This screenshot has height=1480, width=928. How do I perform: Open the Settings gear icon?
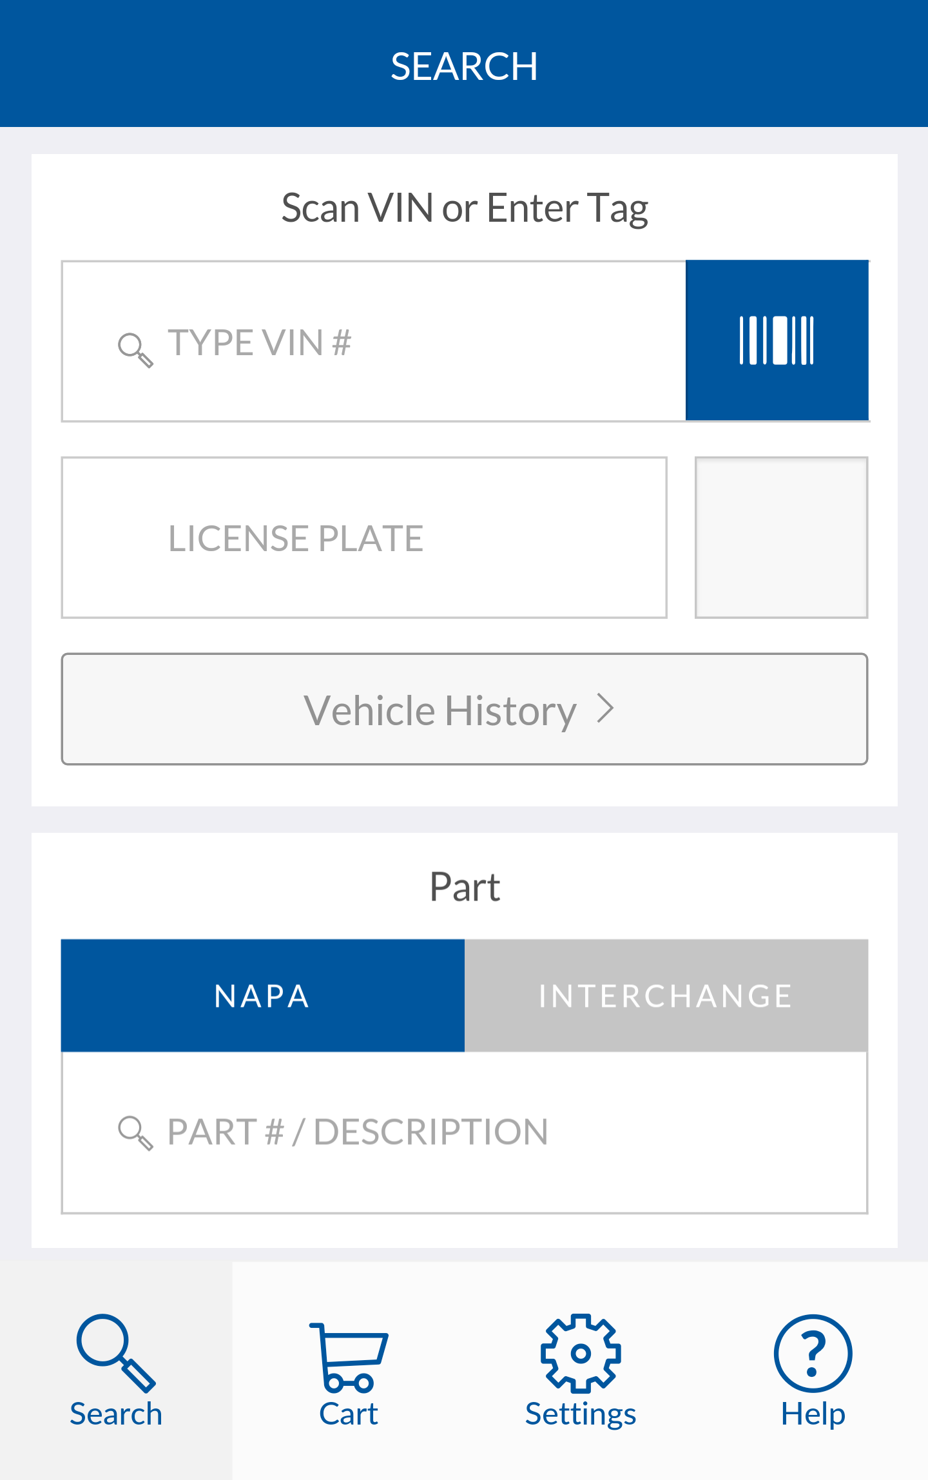(581, 1353)
